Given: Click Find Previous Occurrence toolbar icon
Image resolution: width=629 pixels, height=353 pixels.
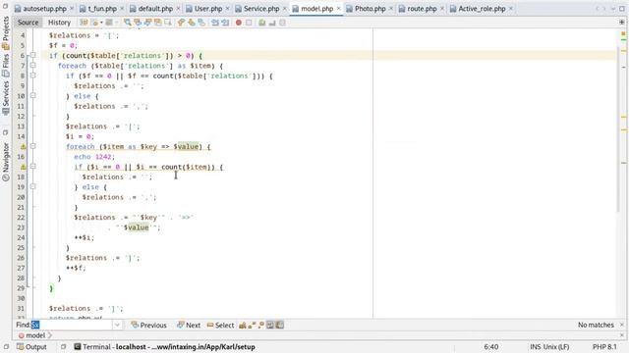Looking at the screenshot, I should (138, 23).
